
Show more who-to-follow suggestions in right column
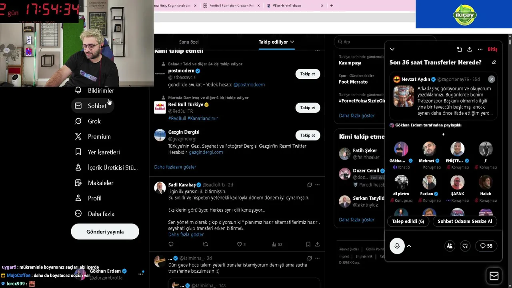point(357,220)
